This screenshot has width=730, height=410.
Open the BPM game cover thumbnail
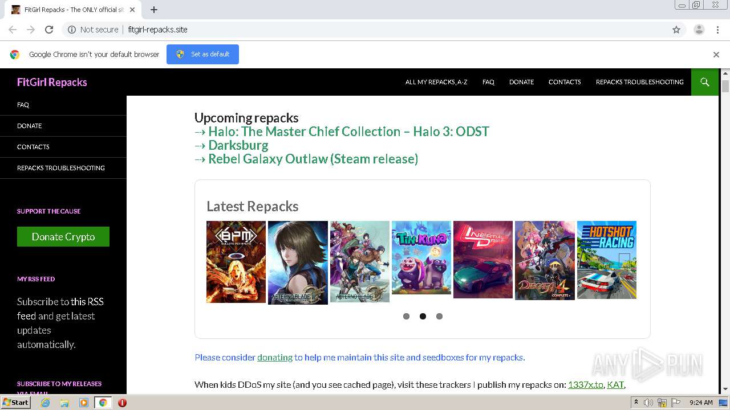coord(236,262)
